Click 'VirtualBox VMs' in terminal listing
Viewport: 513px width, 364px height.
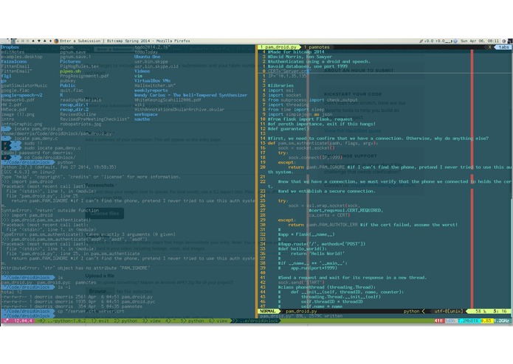(152, 80)
